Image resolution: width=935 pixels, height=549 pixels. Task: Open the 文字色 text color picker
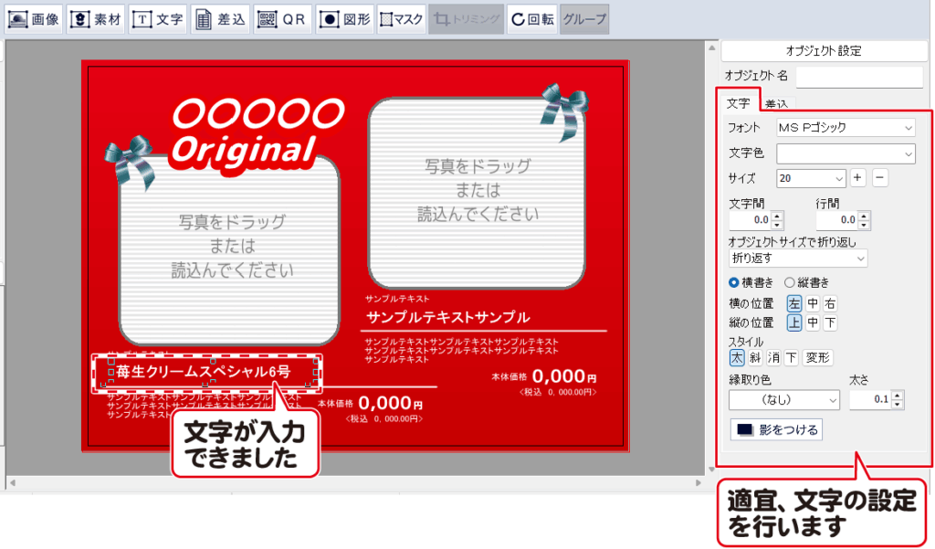pyautogui.click(x=846, y=153)
